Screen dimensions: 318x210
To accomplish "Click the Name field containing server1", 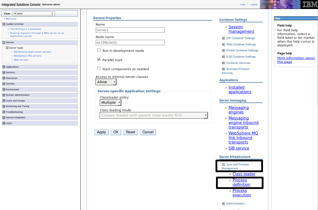I will pos(130,30).
